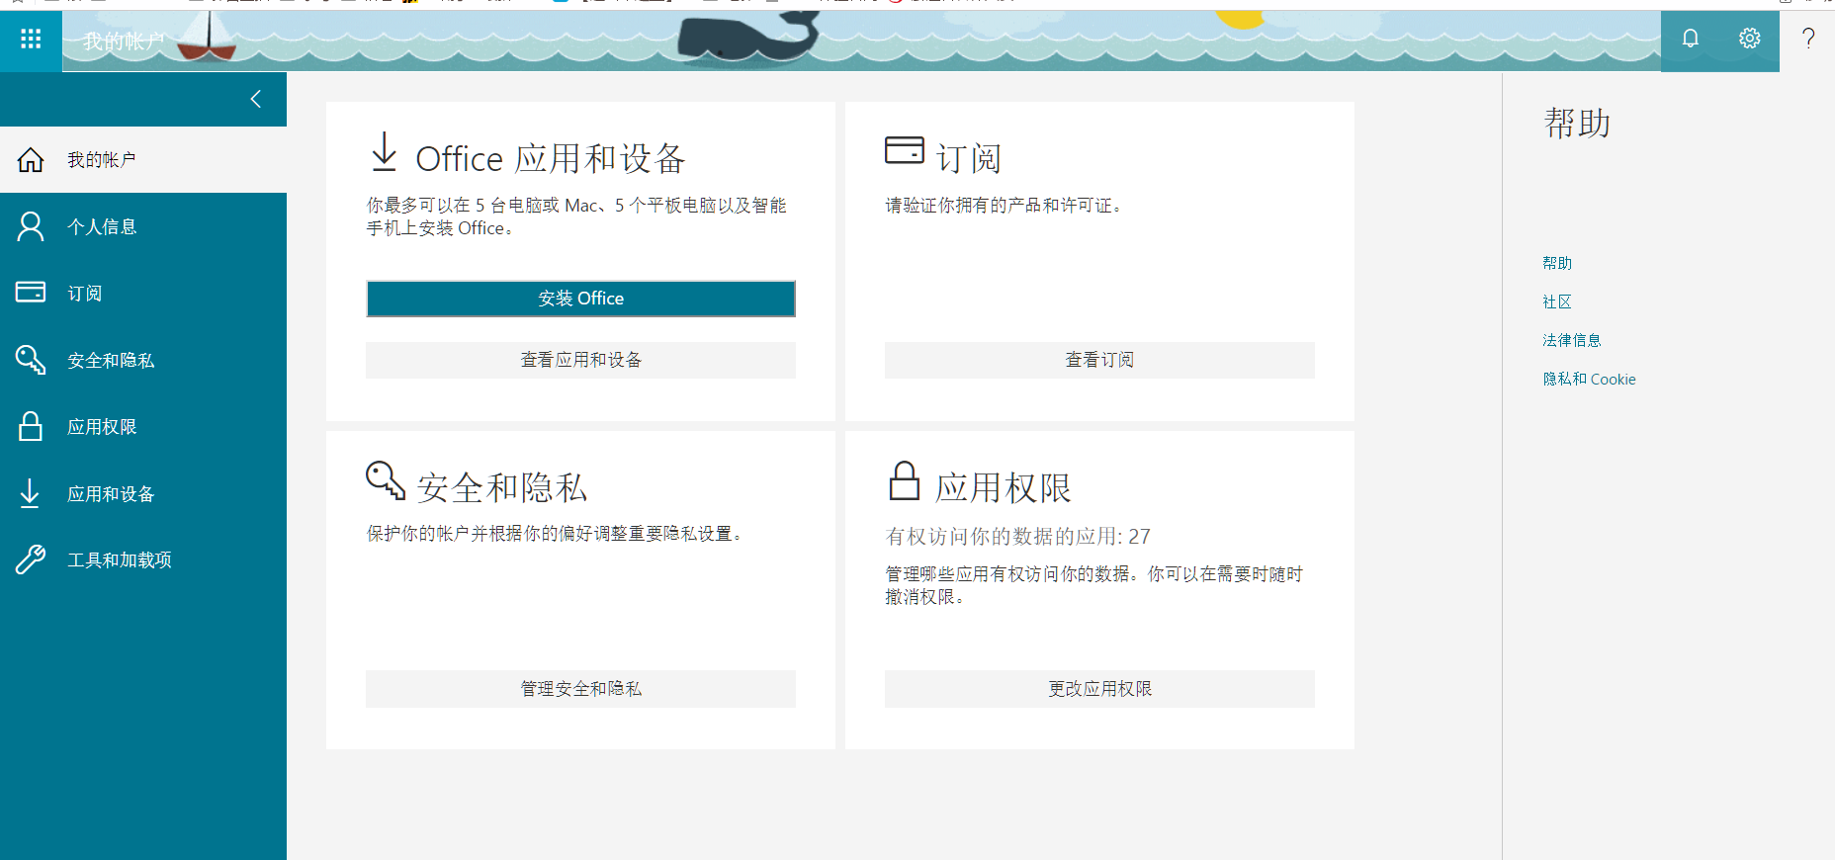Open 工具和加载项 sidebar item
The height and width of the screenshot is (860, 1835).
coord(143,559)
